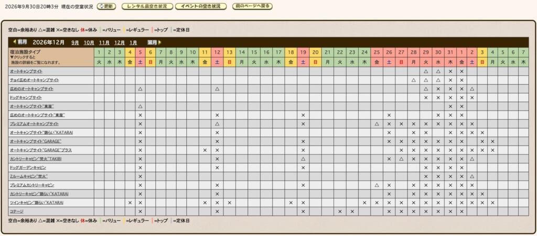Screen dimensions: 537x236
Task: Select × for 広めのオートキャンプサイト"東屋" on day 26
Action: pyautogui.click(x=389, y=115)
